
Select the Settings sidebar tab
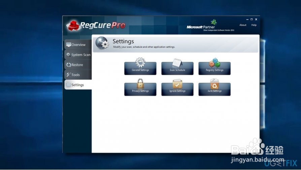[x=78, y=85]
